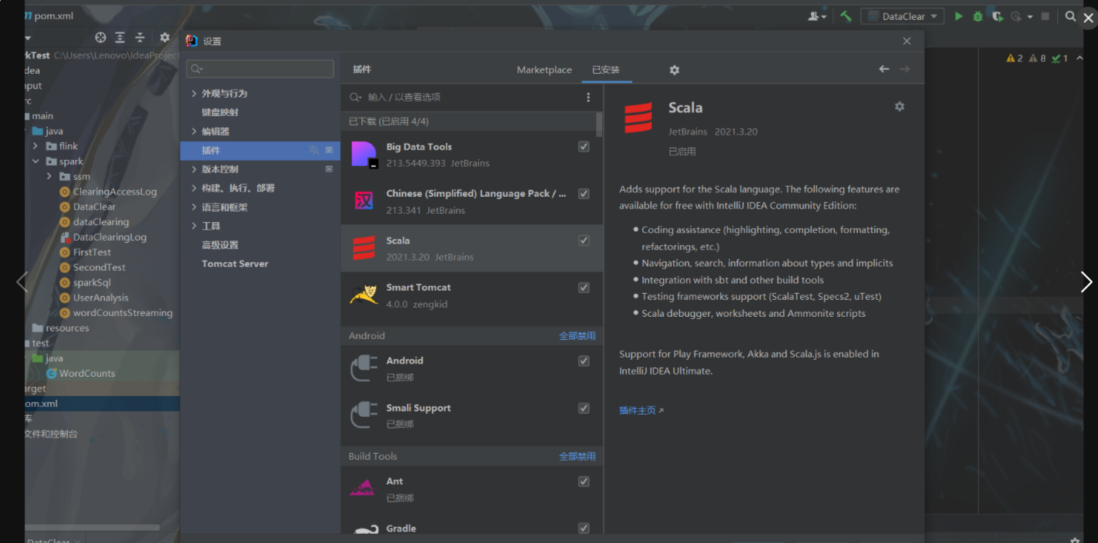The height and width of the screenshot is (543, 1098).
Task: Select 插件 in settings sidebar
Action: point(260,150)
